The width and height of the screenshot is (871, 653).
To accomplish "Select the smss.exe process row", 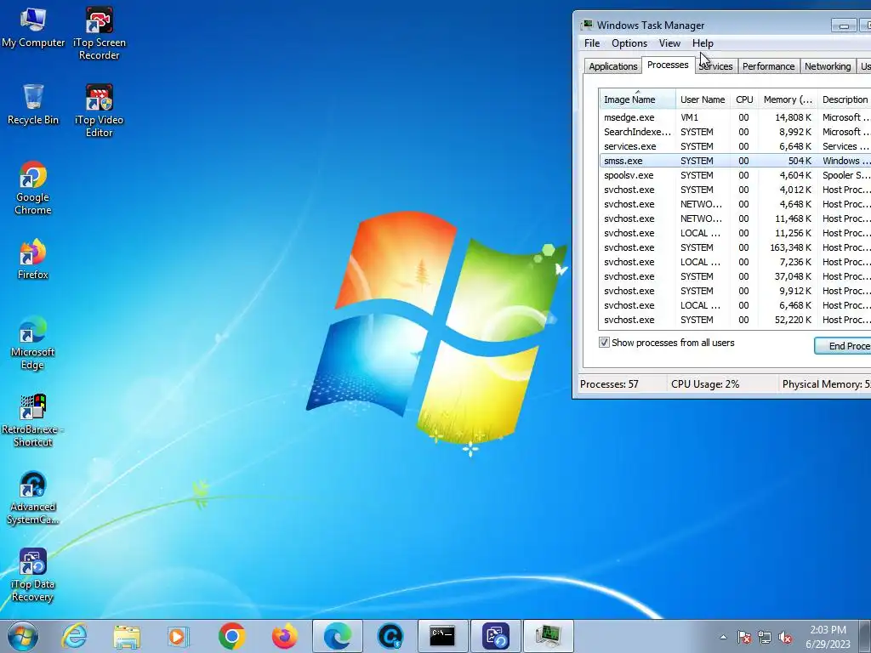I will [x=735, y=161].
